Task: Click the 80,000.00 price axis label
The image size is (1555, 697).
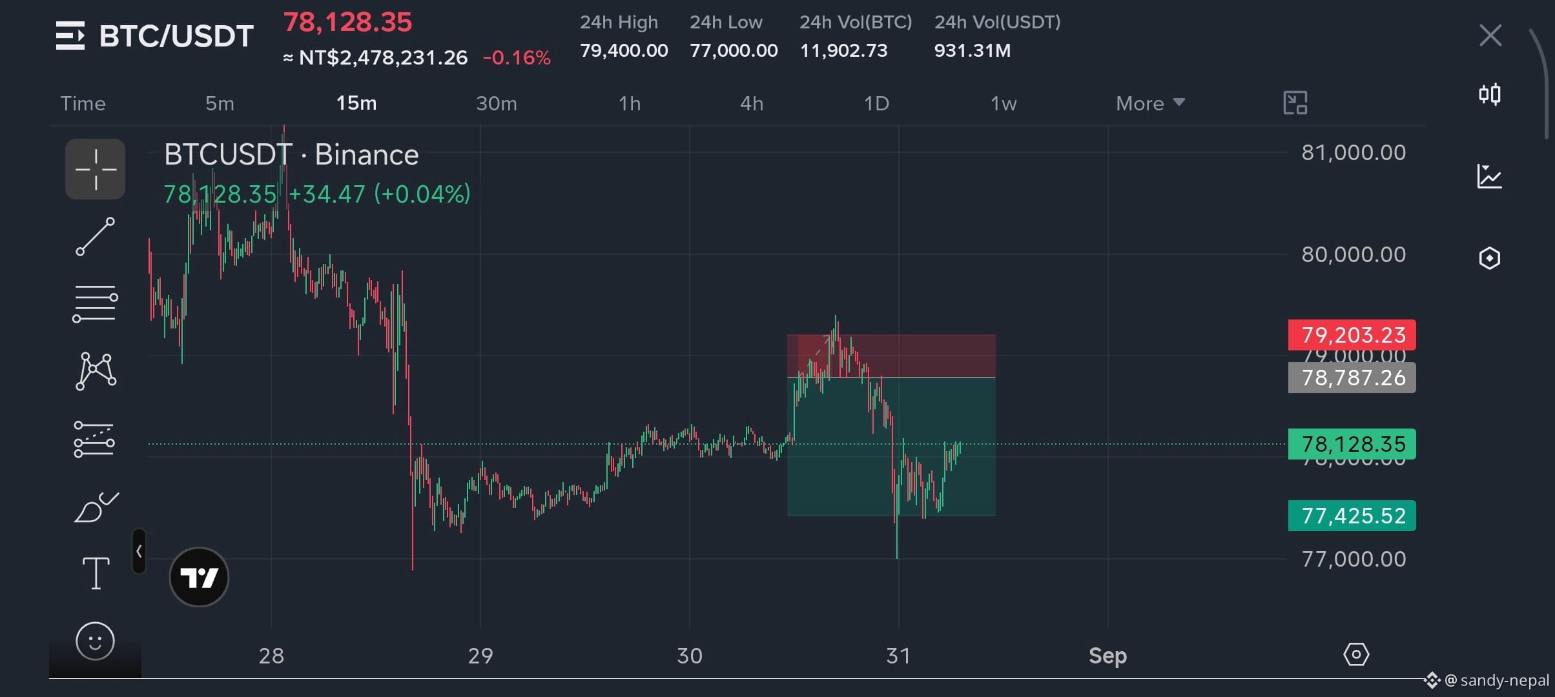Action: [x=1354, y=255]
